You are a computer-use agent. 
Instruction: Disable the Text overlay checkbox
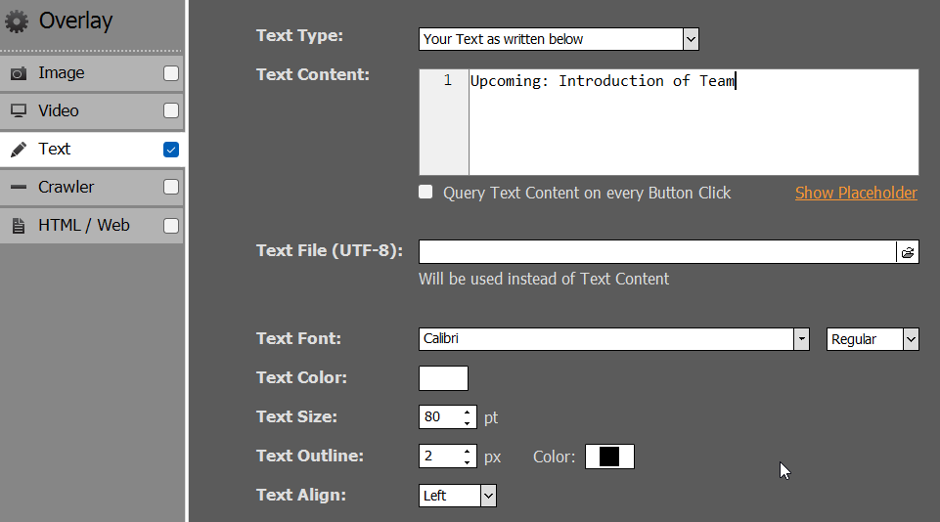click(171, 150)
